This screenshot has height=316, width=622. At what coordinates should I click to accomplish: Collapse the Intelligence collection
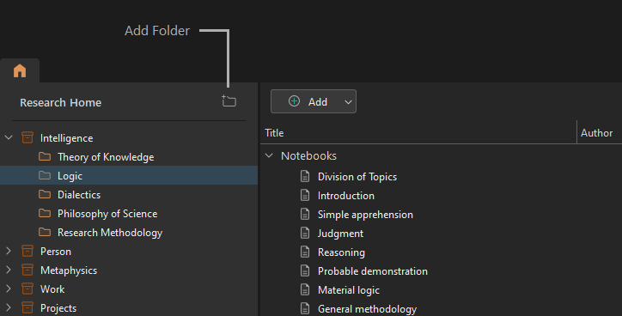[9, 137]
